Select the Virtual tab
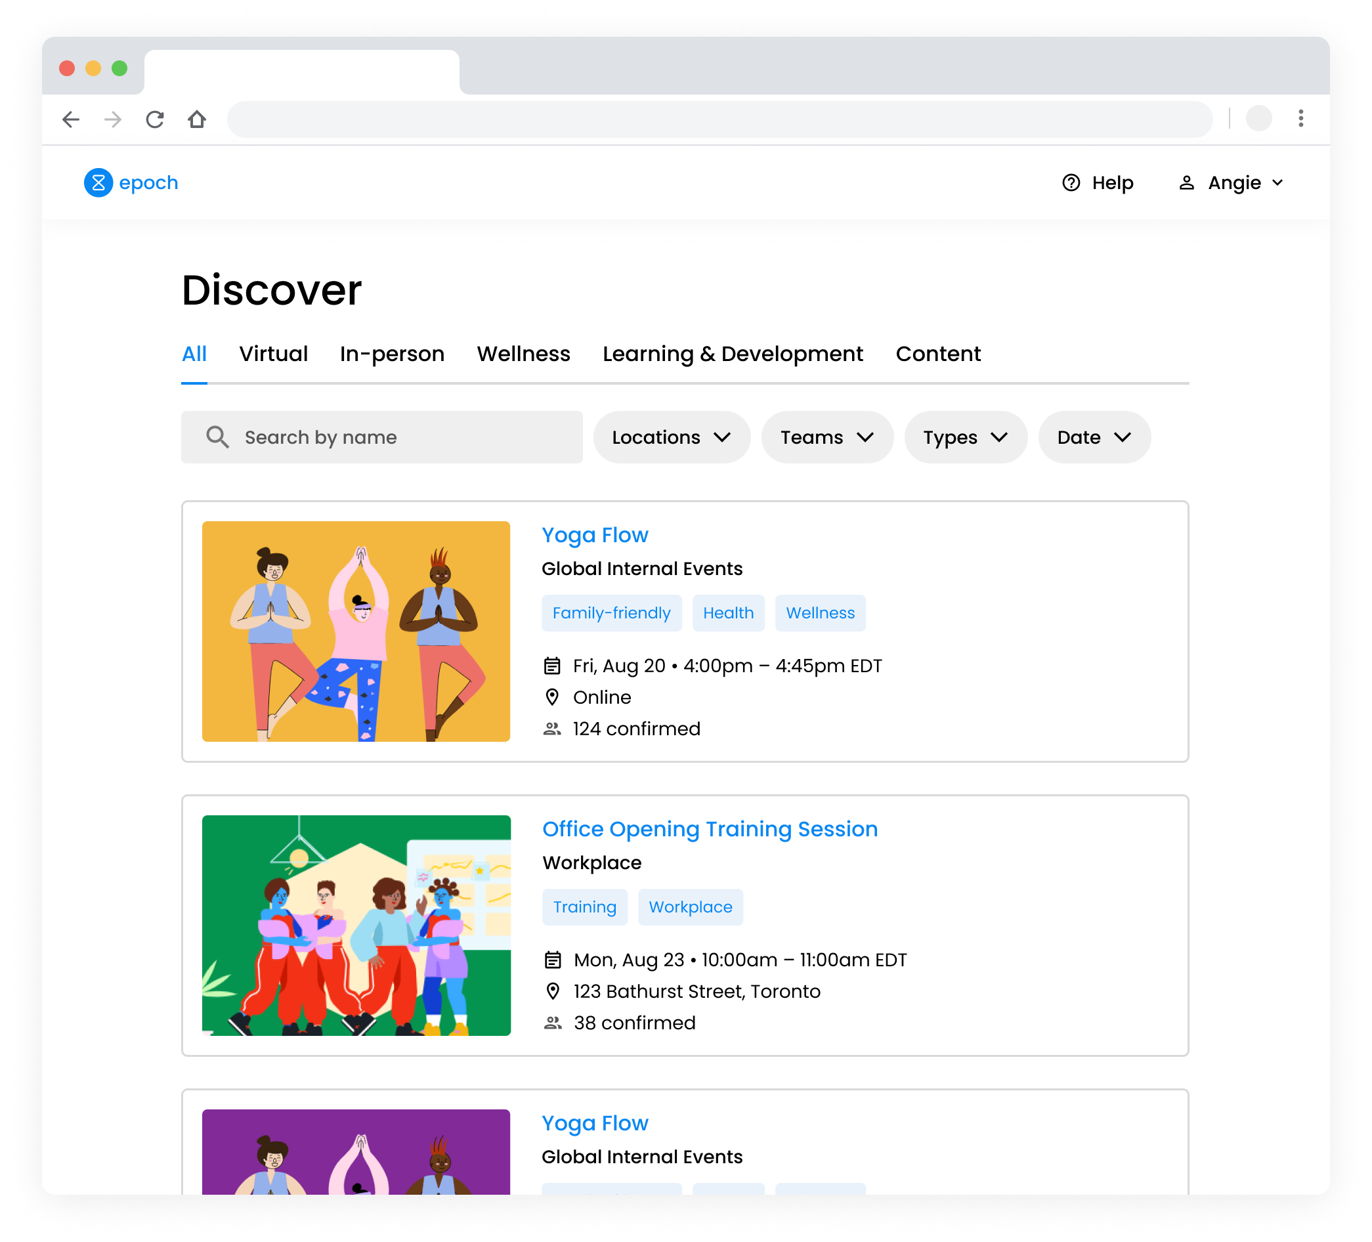The width and height of the screenshot is (1372, 1242). (274, 354)
